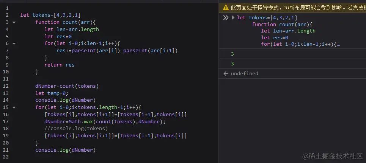
Task: Expand the console input disclosure triangle
Action: coord(233,17)
